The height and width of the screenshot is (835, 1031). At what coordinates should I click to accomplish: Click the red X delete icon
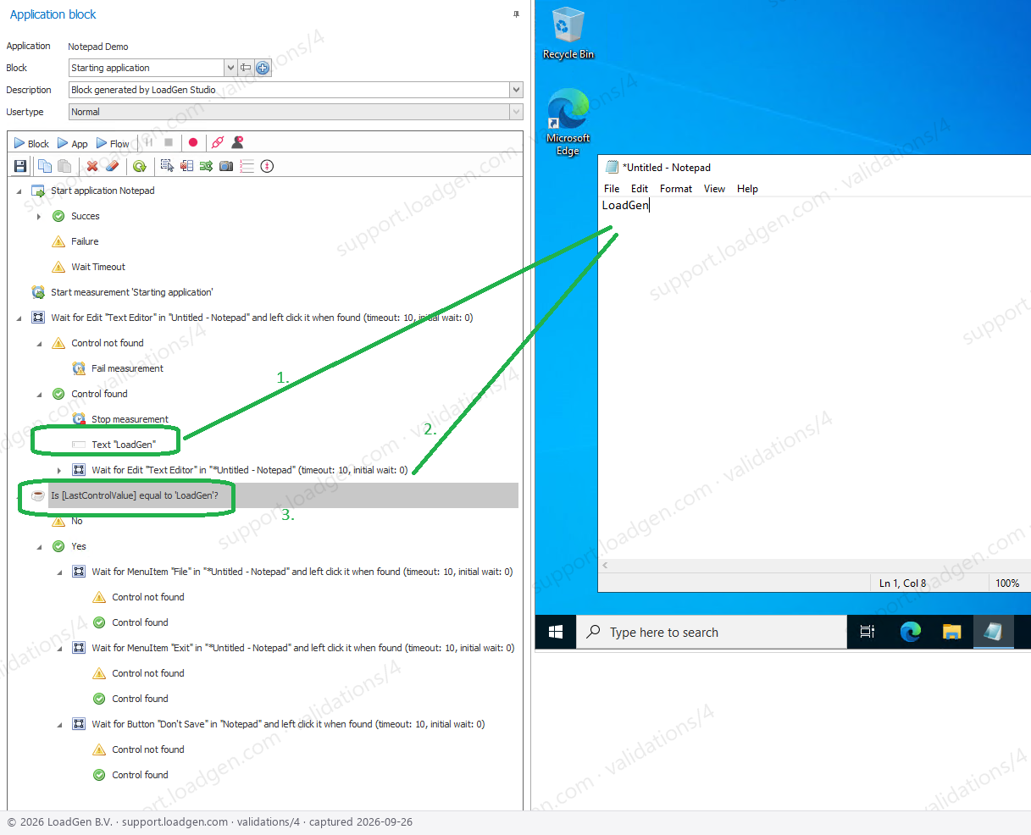pyautogui.click(x=92, y=166)
